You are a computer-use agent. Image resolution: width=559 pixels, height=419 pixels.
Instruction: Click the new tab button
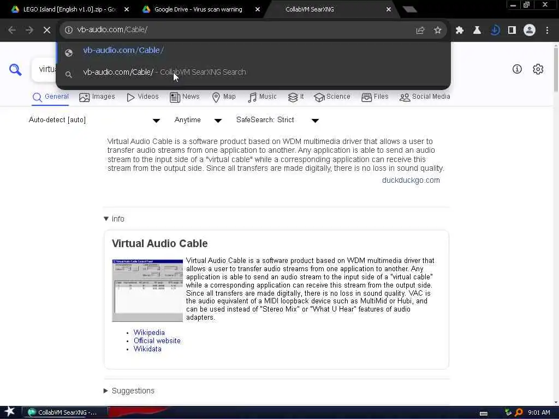(x=409, y=10)
